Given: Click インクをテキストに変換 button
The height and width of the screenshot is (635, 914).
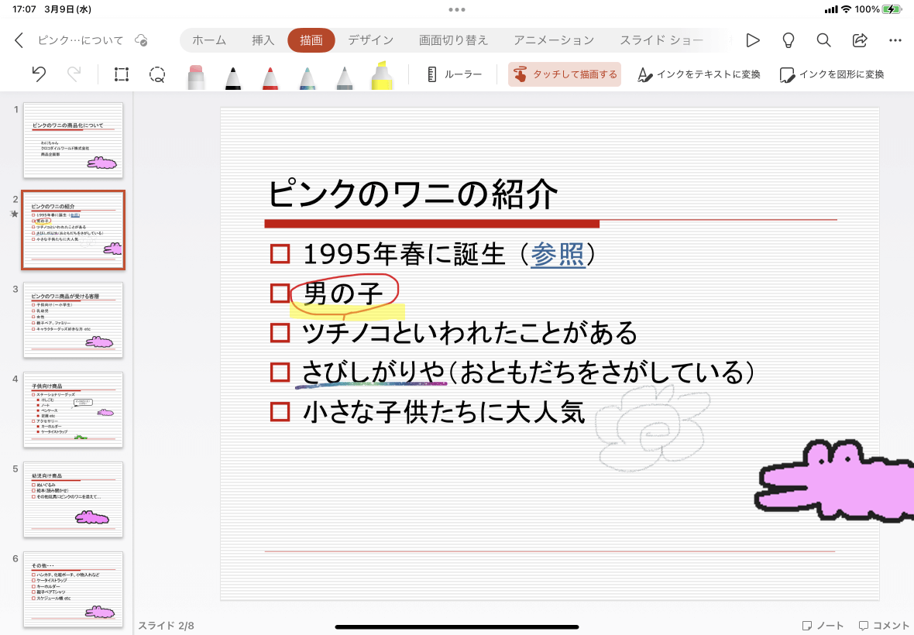Looking at the screenshot, I should pyautogui.click(x=699, y=74).
